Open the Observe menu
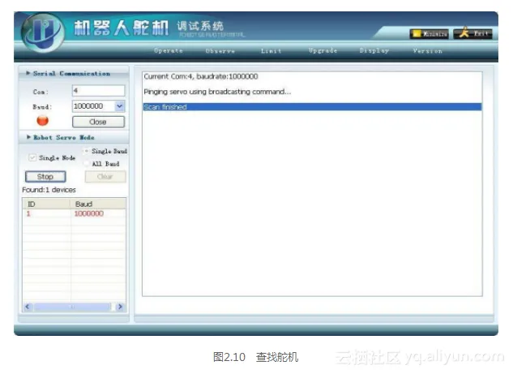513x374 pixels. pyautogui.click(x=220, y=51)
